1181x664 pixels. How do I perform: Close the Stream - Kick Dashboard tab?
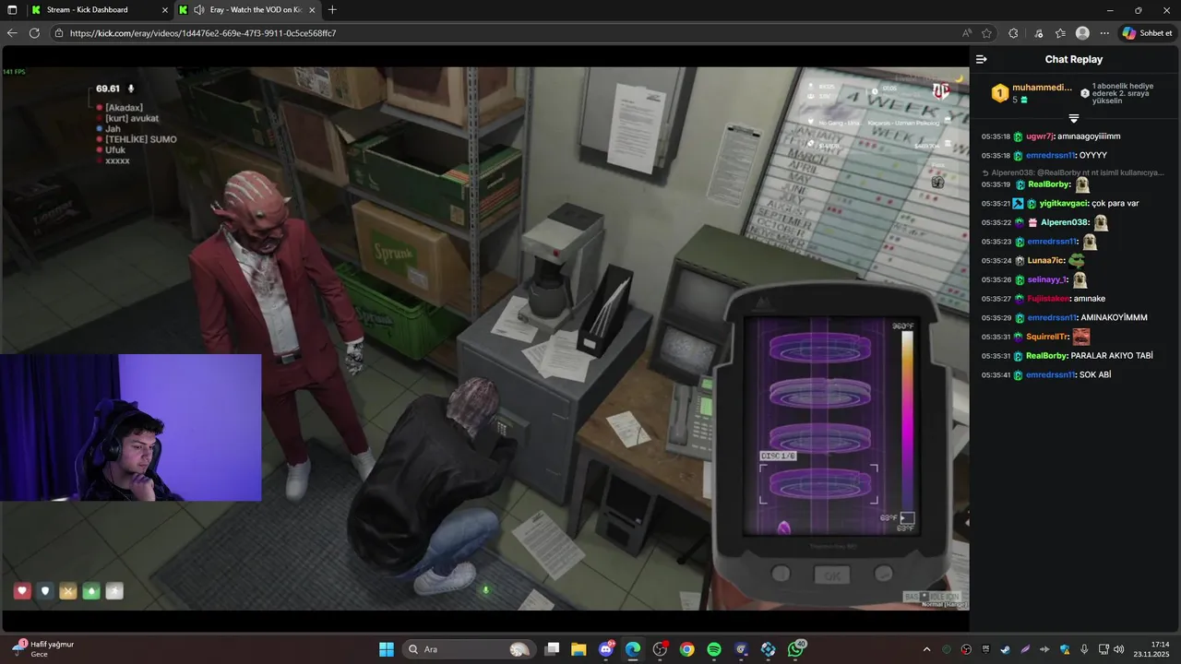click(164, 10)
